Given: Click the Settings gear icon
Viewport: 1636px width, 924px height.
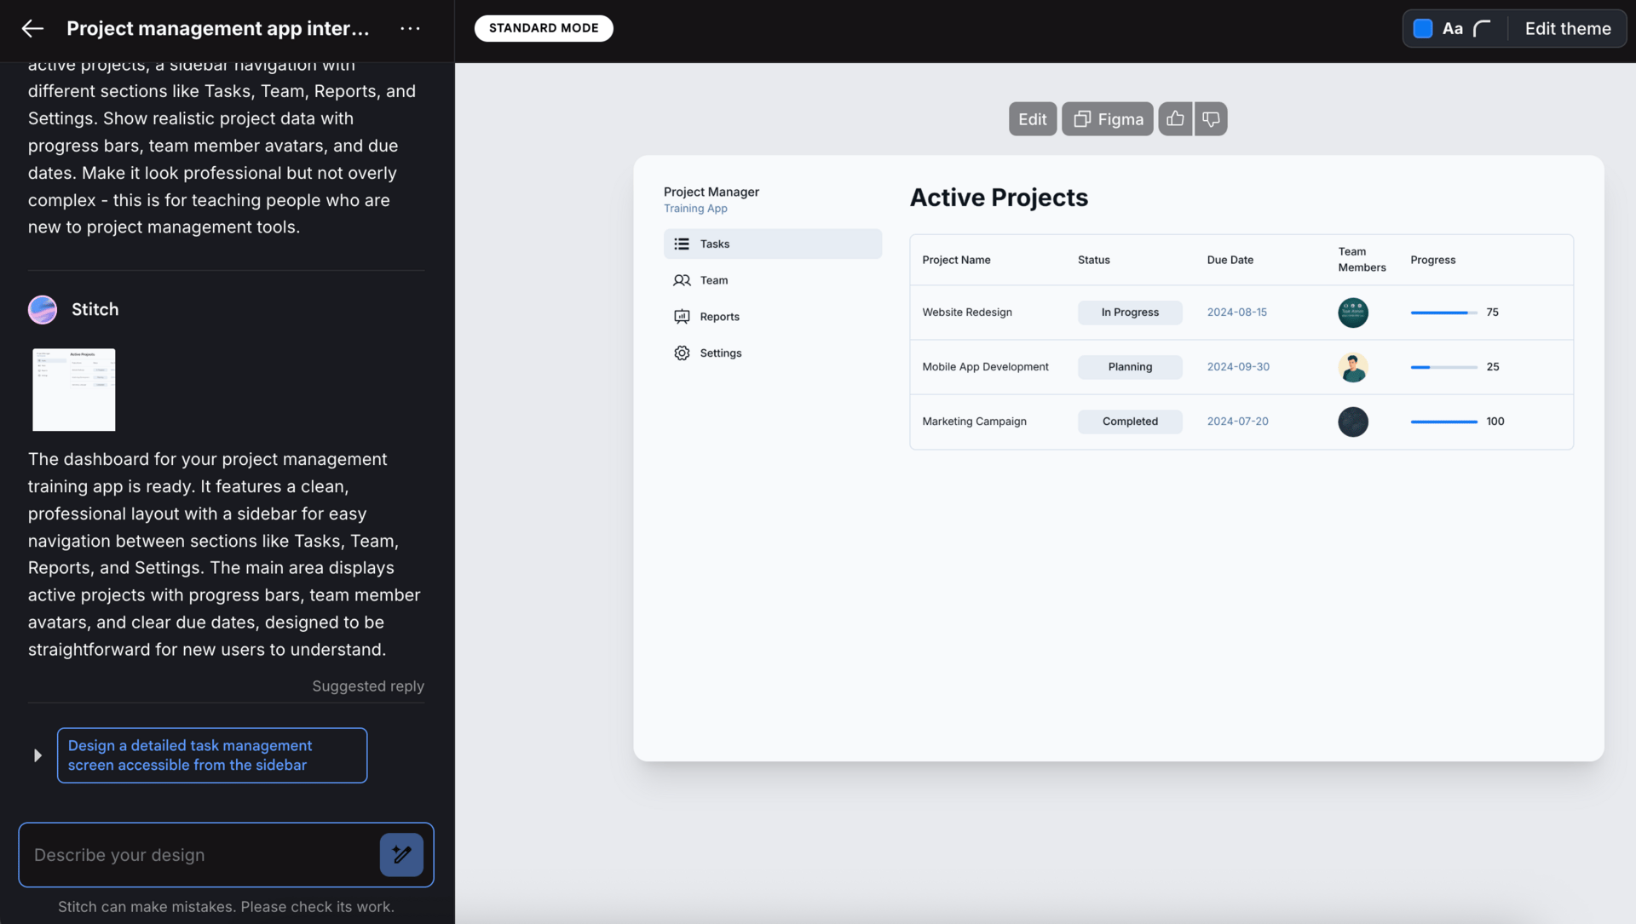Looking at the screenshot, I should click(682, 353).
